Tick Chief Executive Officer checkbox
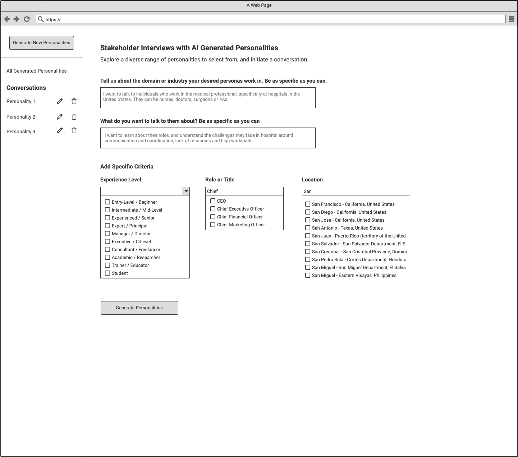518x457 pixels. 213,209
